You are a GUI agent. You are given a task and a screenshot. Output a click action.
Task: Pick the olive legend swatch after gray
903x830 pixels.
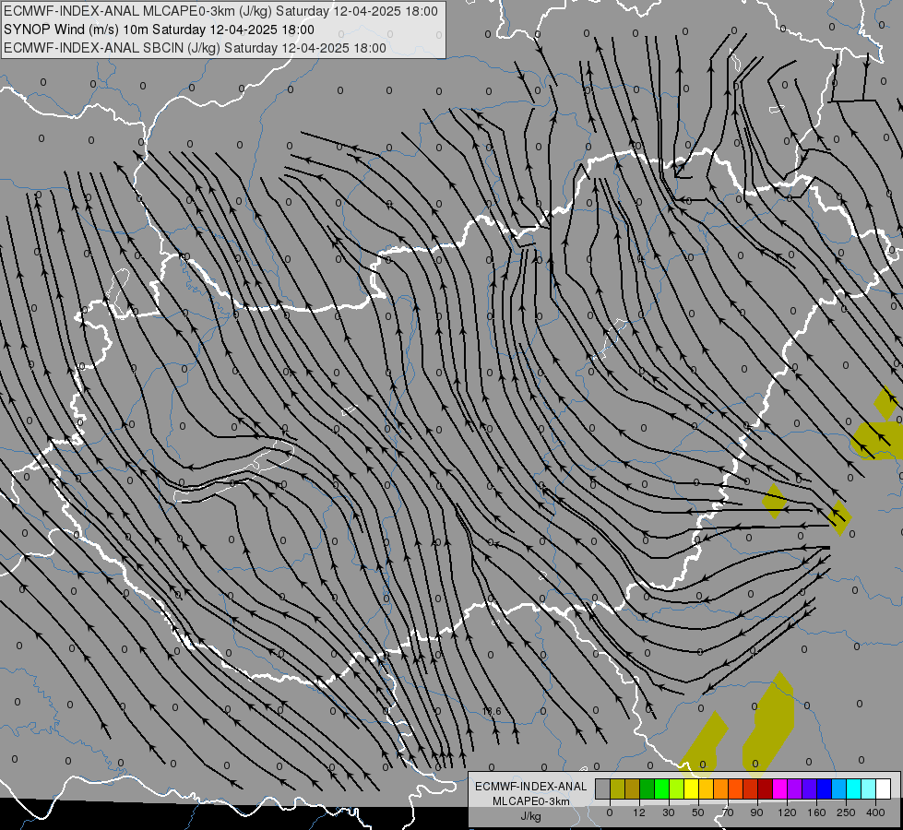click(x=617, y=788)
